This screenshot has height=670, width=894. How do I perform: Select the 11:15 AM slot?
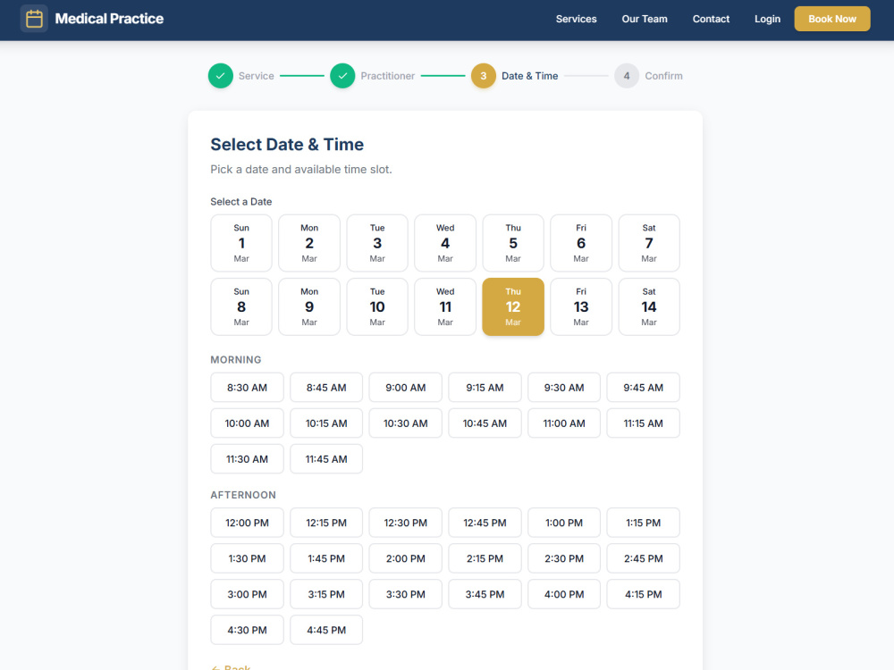point(643,423)
